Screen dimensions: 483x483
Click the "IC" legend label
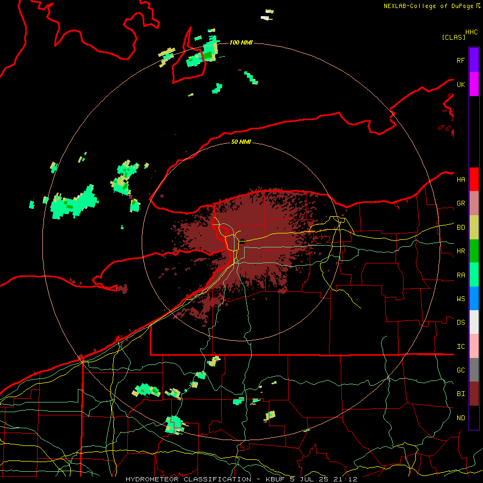461,347
